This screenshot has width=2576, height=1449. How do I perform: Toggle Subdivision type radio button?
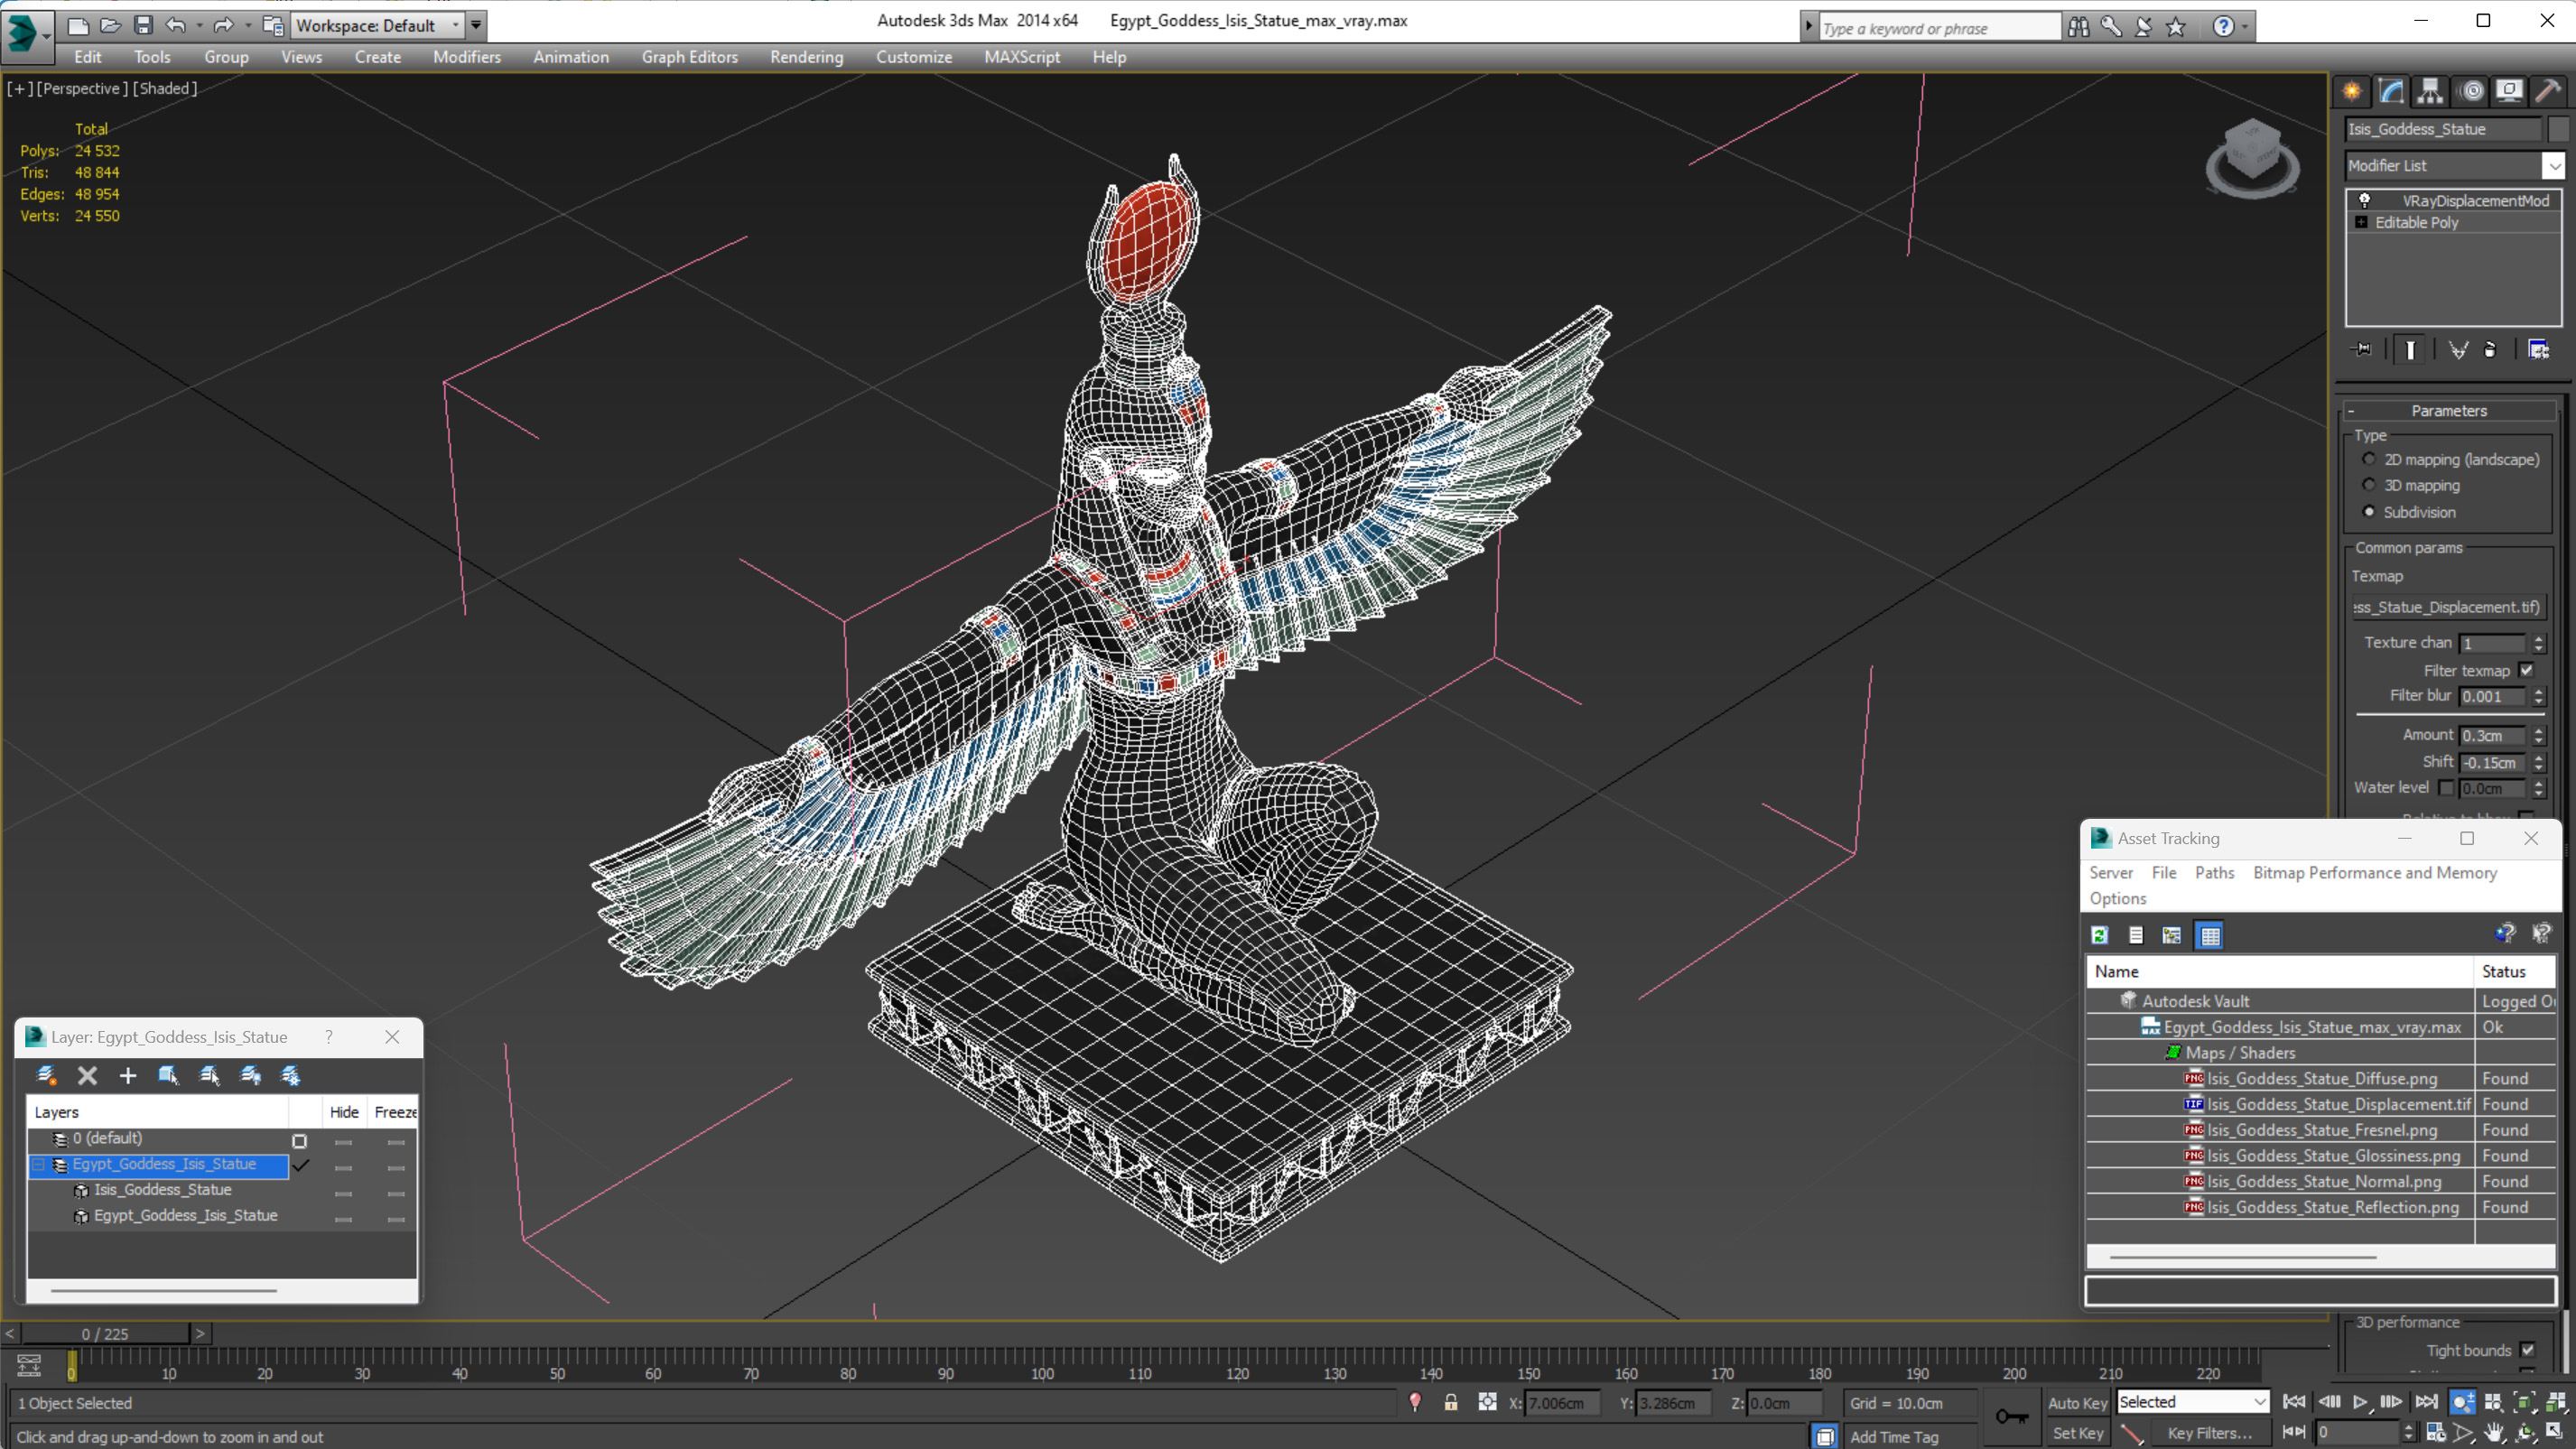pos(2369,509)
